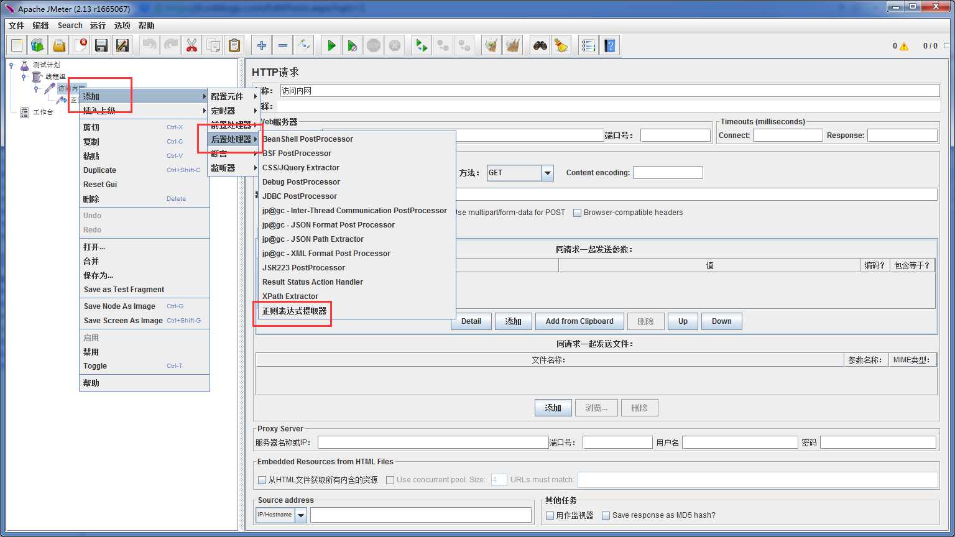Viewport: 955px width, 537px height.
Task: Click the Add from Clipboard button
Action: pyautogui.click(x=579, y=321)
